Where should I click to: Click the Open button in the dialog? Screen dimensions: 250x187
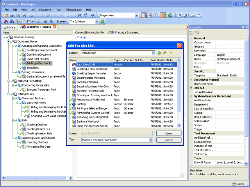click(169, 133)
